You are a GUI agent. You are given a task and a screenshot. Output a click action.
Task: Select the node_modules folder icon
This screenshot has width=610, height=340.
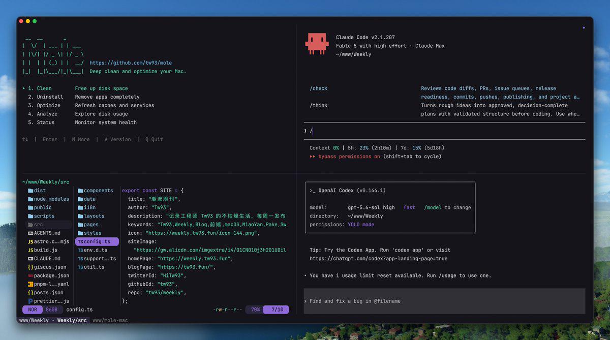point(30,199)
